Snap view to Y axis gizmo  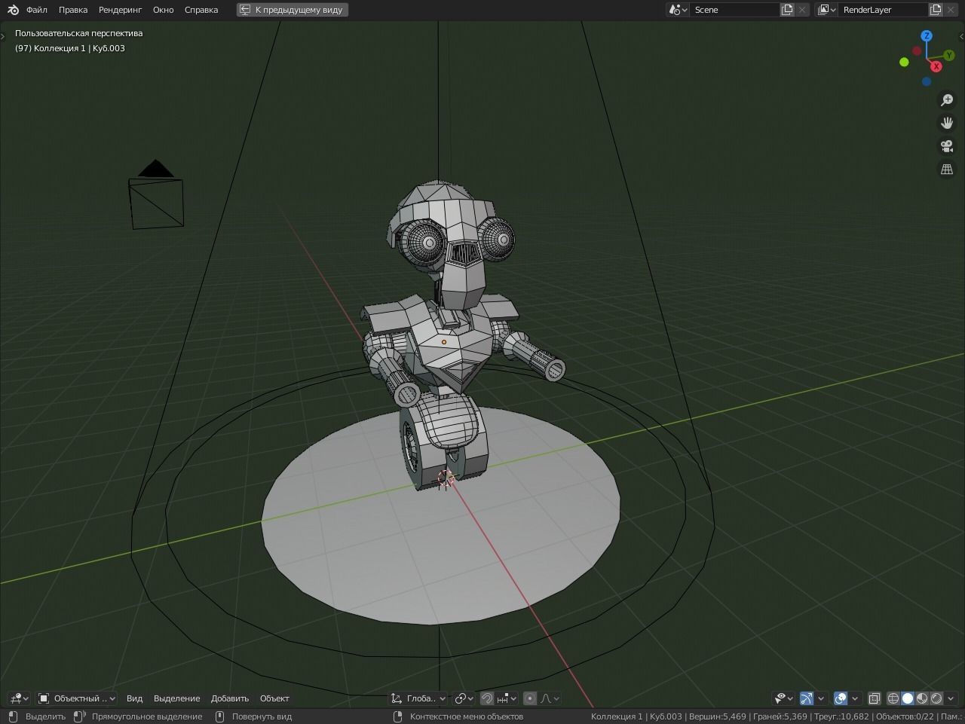point(949,55)
